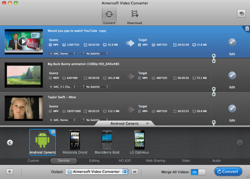The width and height of the screenshot is (250, 179).
Task: Open No Subtitle dropdown for Big Buck Bunny
Action: coord(95,86)
